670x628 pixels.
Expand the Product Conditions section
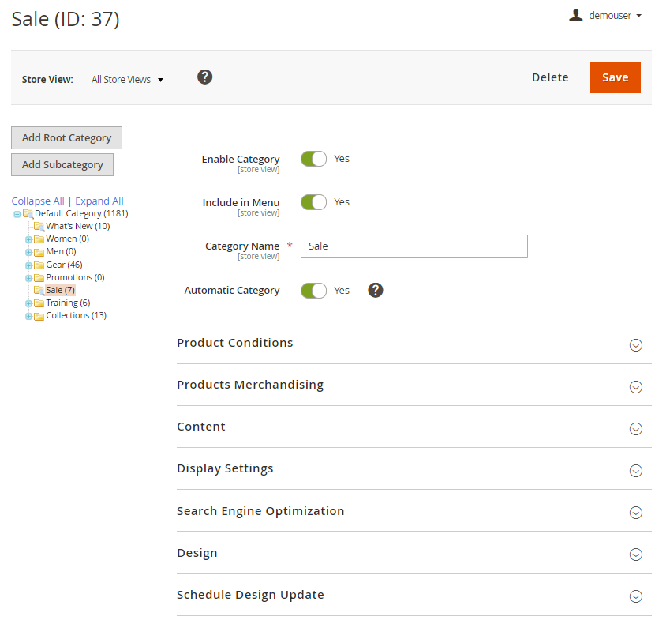pos(635,344)
